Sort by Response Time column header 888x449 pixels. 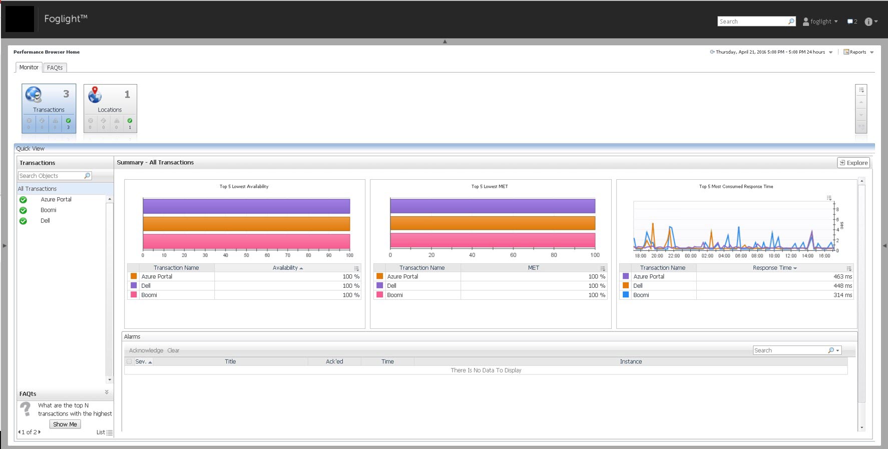[x=775, y=268]
